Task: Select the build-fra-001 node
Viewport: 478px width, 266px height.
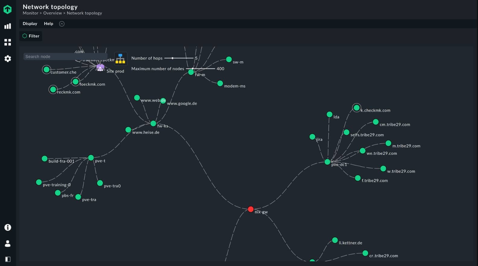Action: (x=45, y=158)
